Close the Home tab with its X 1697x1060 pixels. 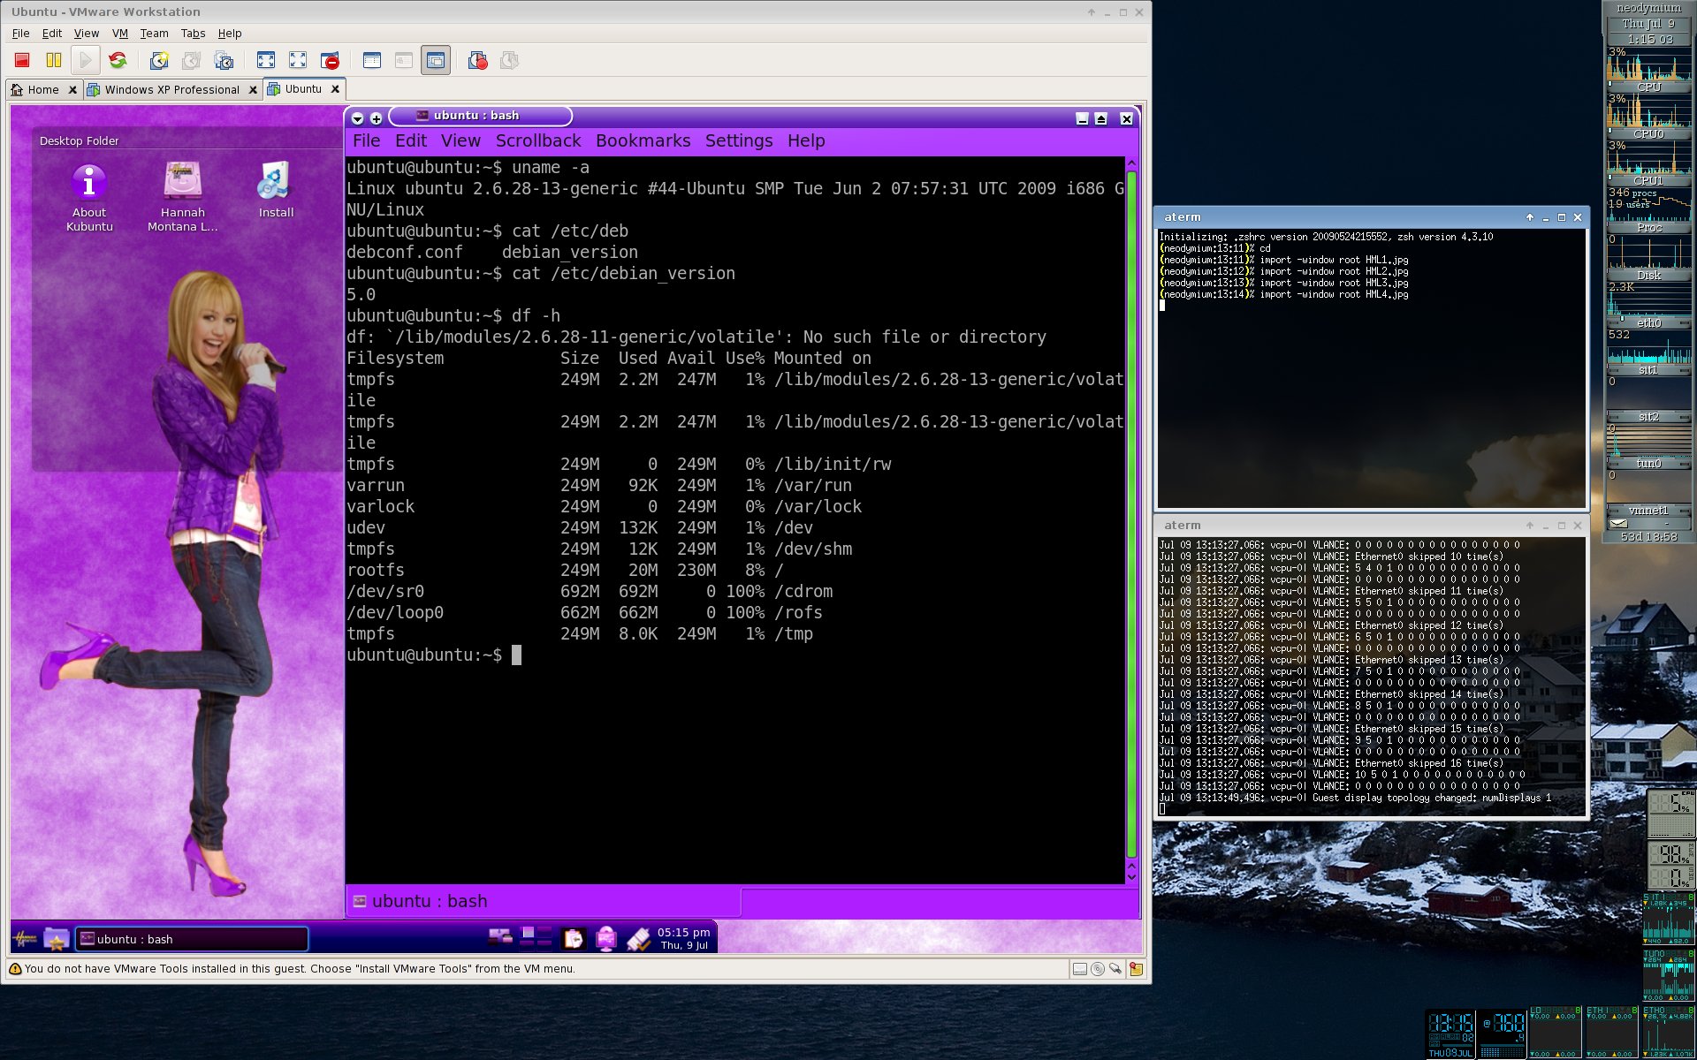tap(72, 90)
